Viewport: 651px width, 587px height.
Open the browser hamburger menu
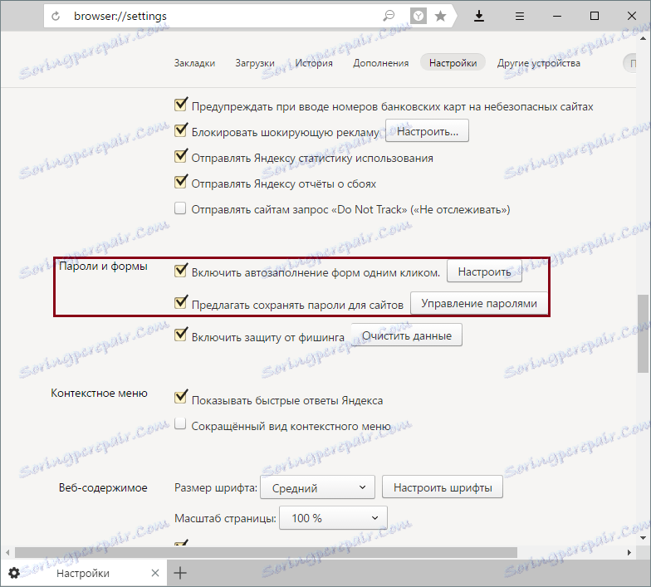[520, 17]
